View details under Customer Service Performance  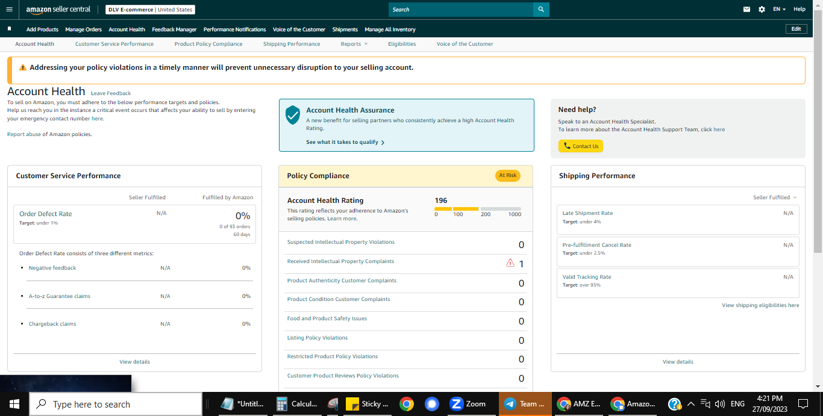point(134,362)
